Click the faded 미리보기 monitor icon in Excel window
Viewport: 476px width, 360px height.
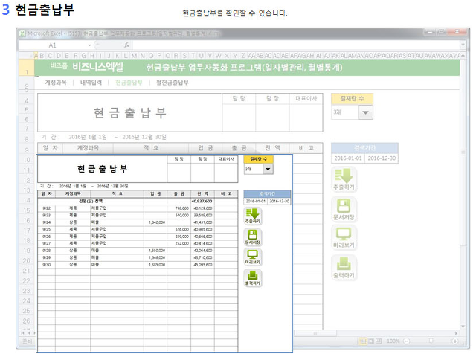pyautogui.click(x=344, y=238)
